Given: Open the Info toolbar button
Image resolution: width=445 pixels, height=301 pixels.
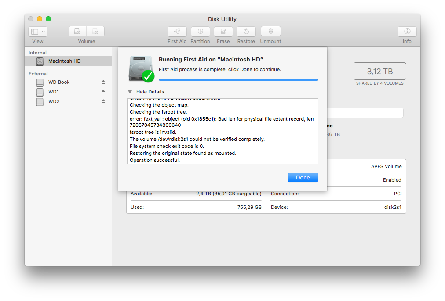Looking at the screenshot, I should point(407,32).
